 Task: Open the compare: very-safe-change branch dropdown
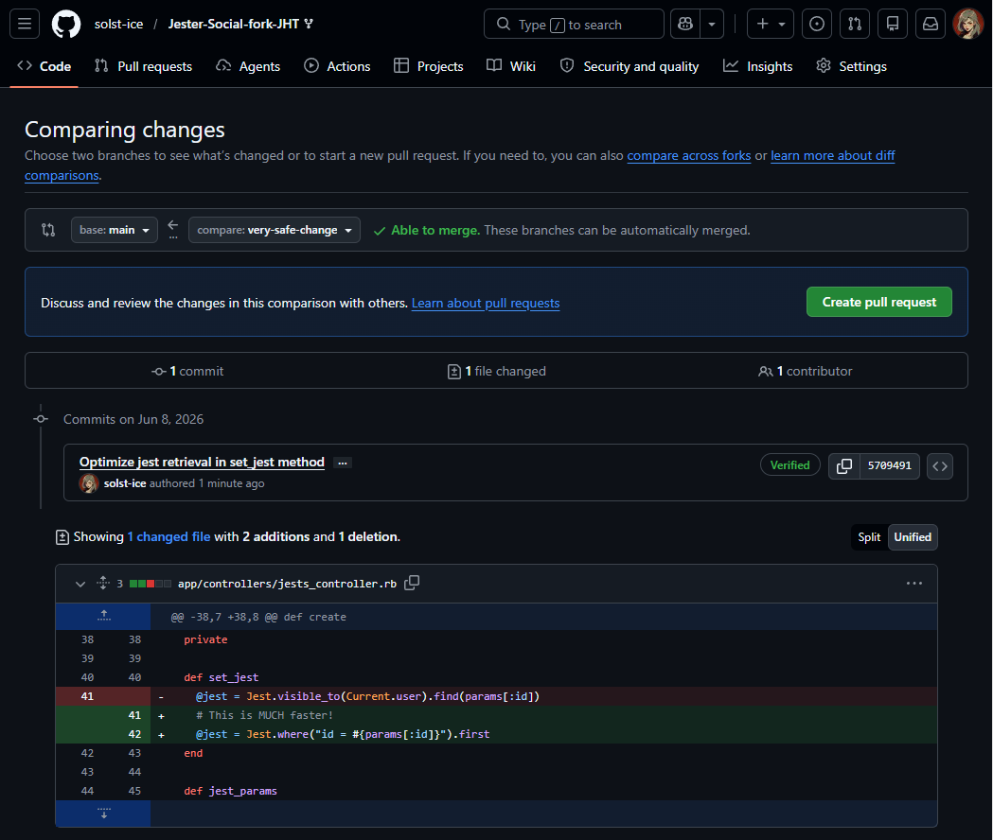(x=275, y=230)
